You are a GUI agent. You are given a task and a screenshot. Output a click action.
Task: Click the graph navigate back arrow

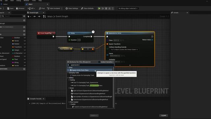tap(35, 17)
